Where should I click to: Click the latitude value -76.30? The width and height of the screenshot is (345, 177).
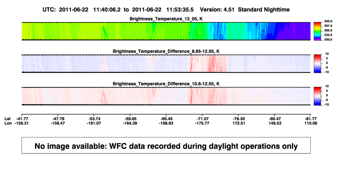[x=238, y=119]
